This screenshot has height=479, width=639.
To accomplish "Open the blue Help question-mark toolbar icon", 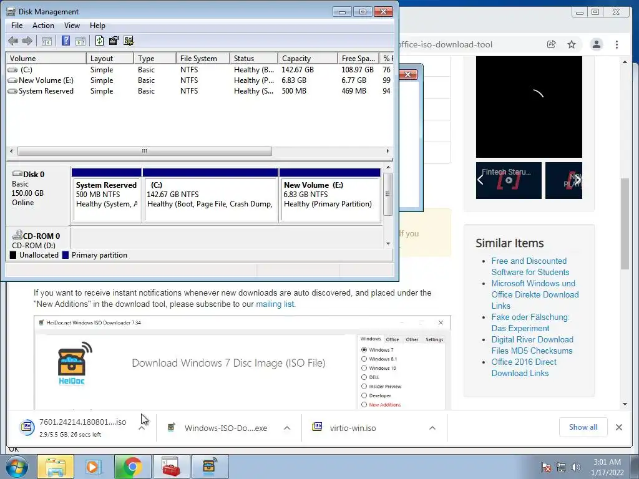I will coord(66,41).
